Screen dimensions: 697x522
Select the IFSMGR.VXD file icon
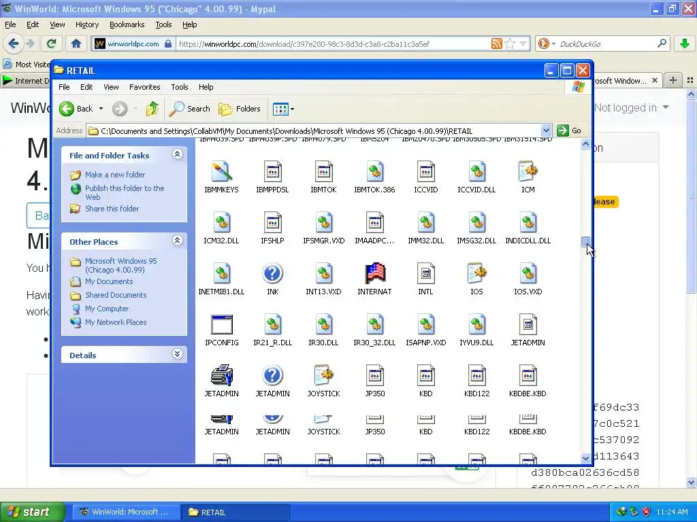323,223
